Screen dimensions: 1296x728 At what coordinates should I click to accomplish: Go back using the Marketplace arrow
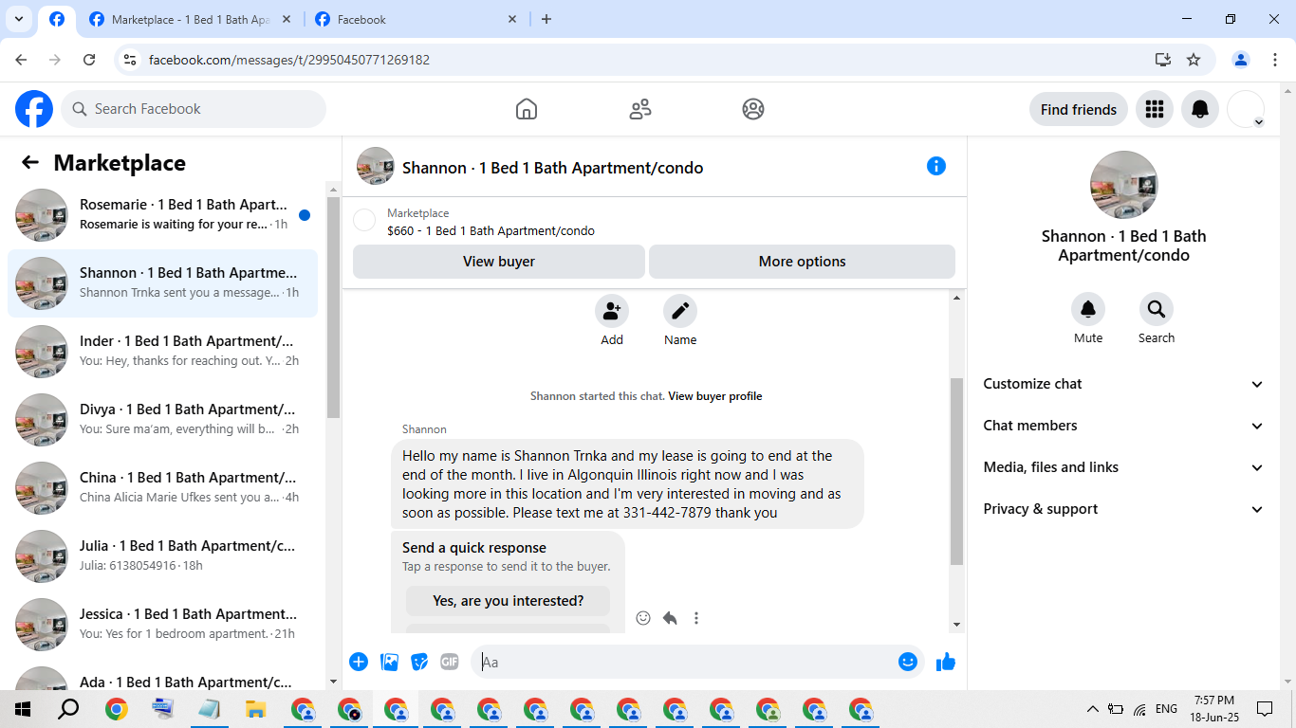[30, 163]
